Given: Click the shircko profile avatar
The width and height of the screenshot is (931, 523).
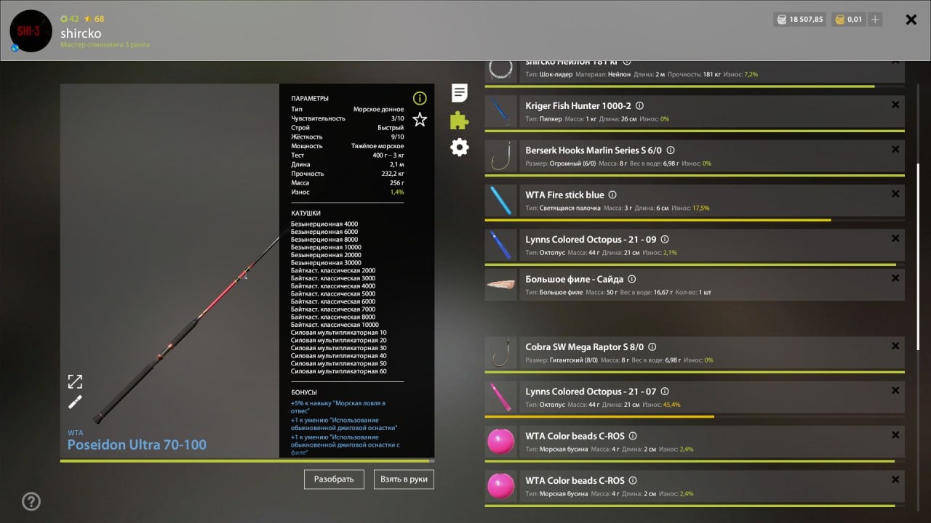Looking at the screenshot, I should coord(31,31).
